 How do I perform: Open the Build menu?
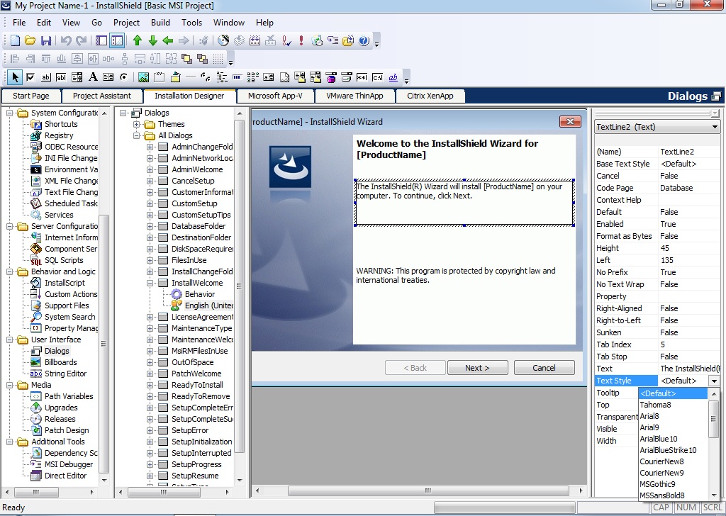160,22
